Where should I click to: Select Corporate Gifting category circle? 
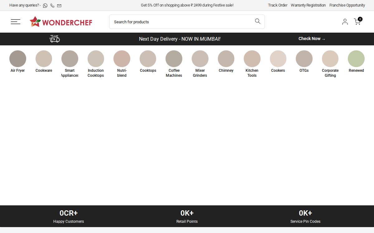pyautogui.click(x=330, y=59)
